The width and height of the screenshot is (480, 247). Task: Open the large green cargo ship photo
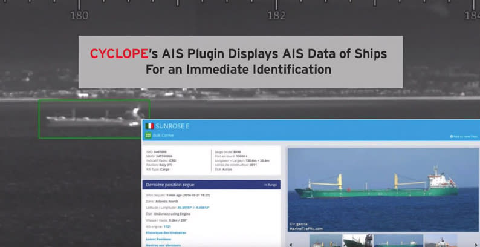pyautogui.click(x=383, y=190)
